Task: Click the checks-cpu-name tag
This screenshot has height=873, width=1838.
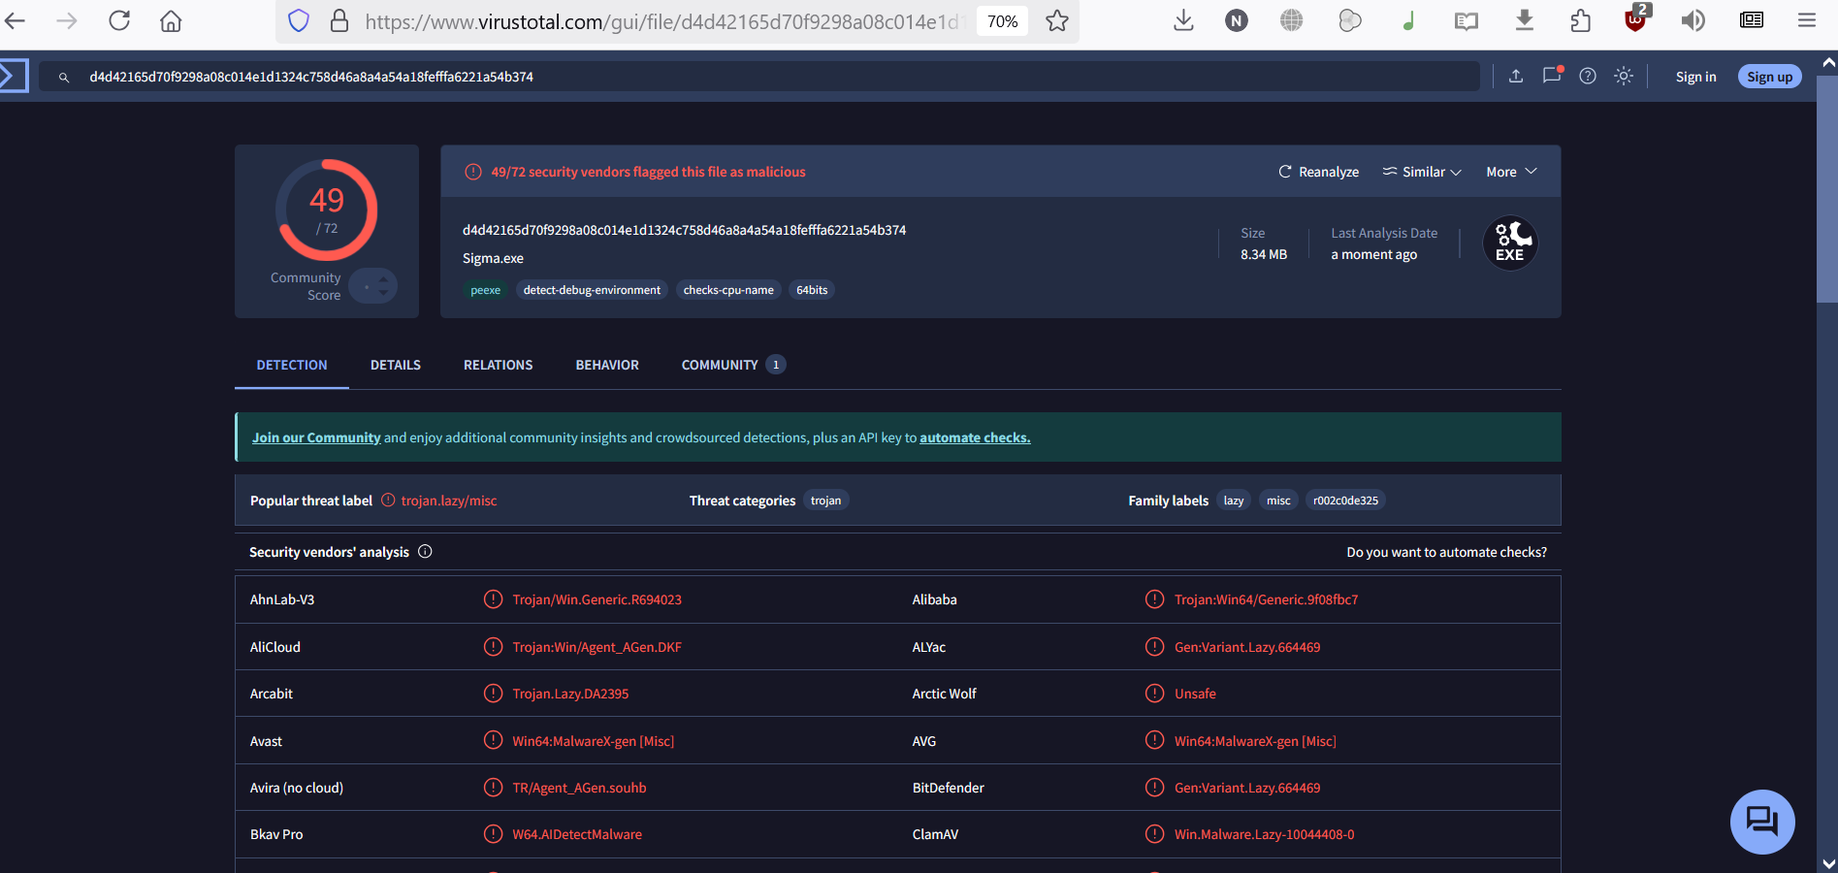Action: [x=728, y=290]
